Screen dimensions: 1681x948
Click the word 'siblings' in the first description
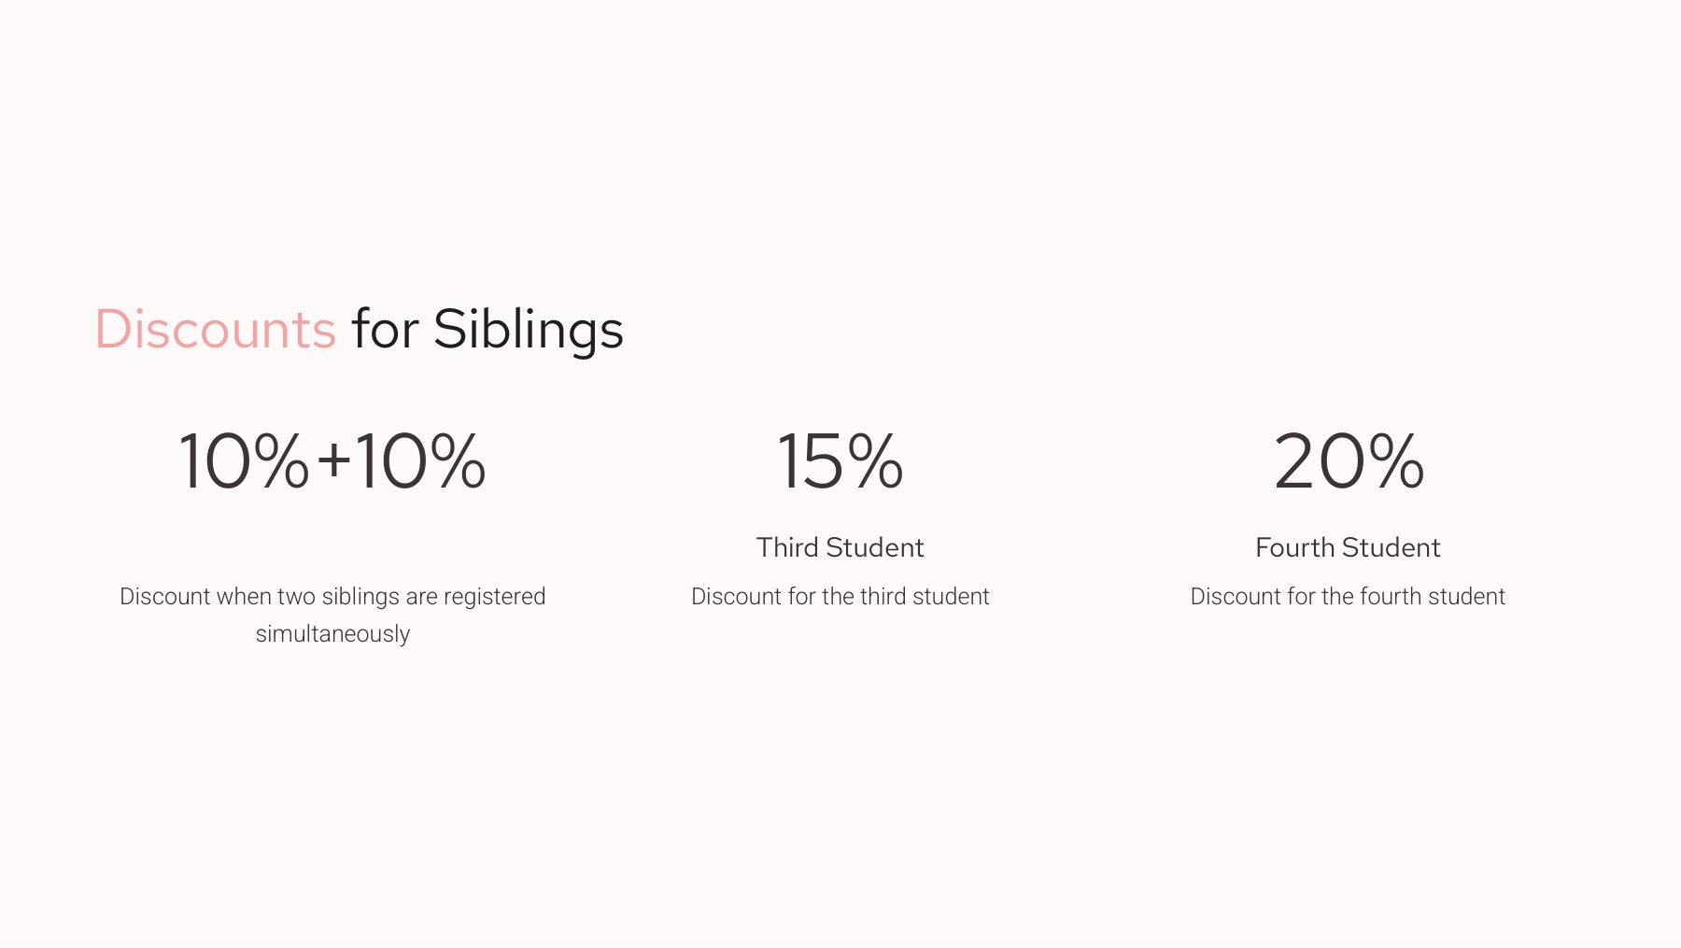pyautogui.click(x=360, y=597)
